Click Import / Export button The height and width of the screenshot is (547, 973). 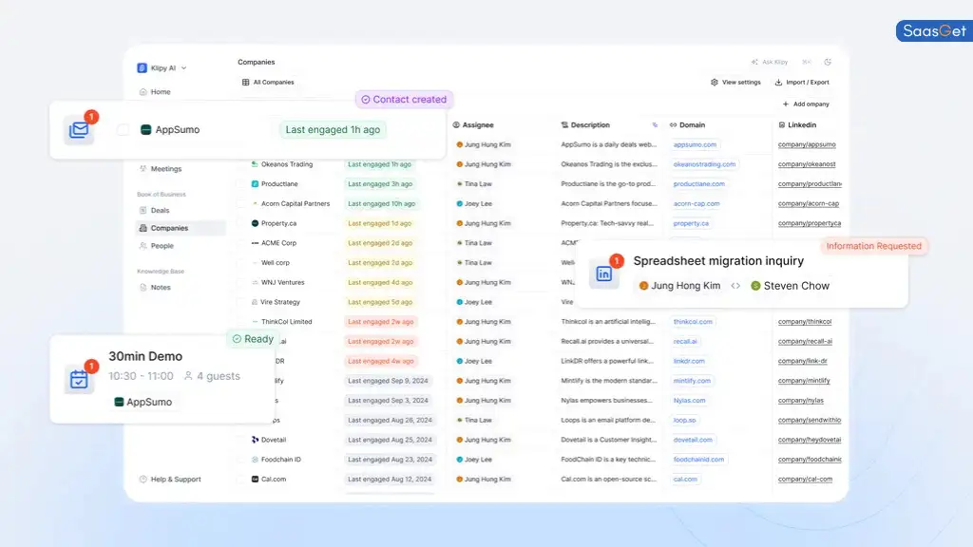802,82
